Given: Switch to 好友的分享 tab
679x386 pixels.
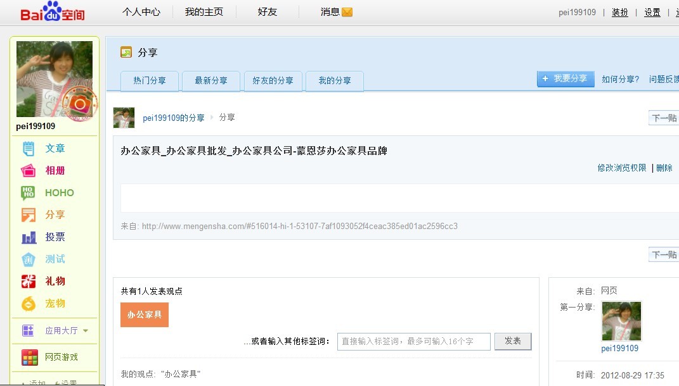Looking at the screenshot, I should (273, 81).
